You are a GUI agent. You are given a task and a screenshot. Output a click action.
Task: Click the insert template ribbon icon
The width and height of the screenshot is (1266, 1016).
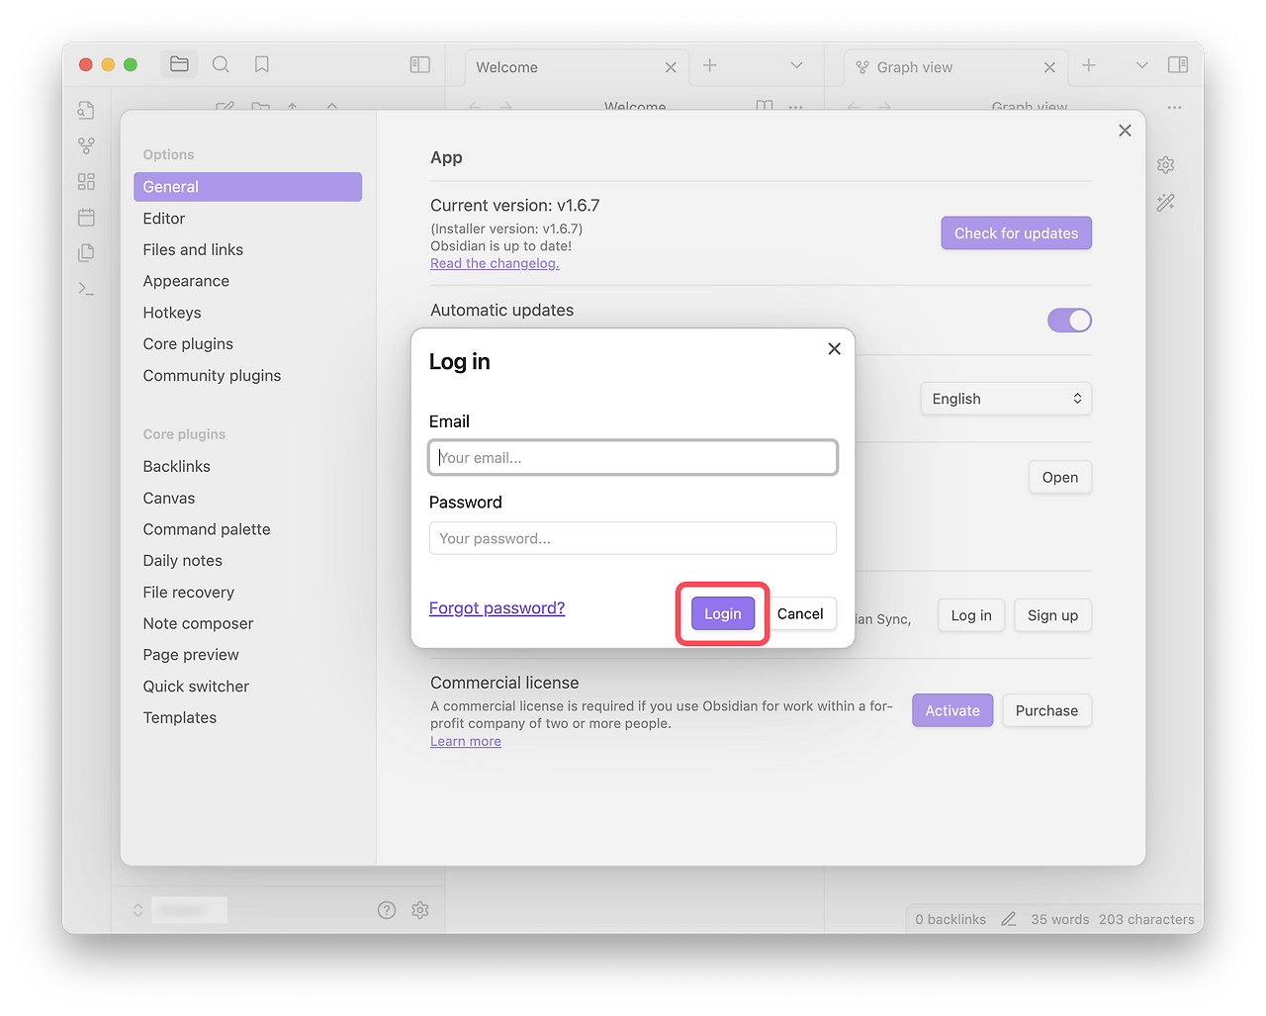click(86, 252)
